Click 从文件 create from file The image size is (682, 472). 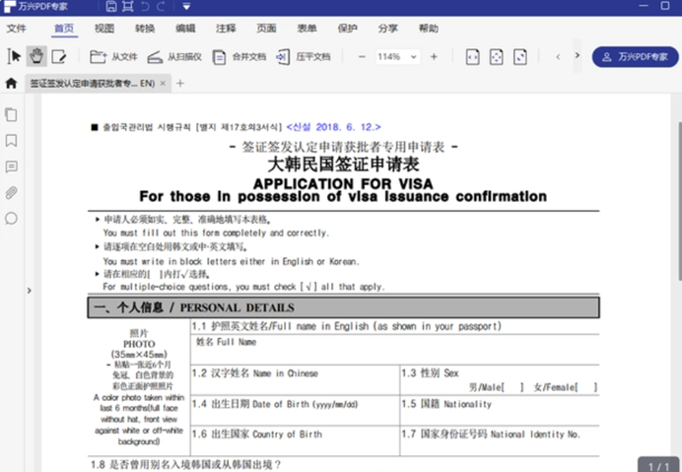pyautogui.click(x=113, y=57)
